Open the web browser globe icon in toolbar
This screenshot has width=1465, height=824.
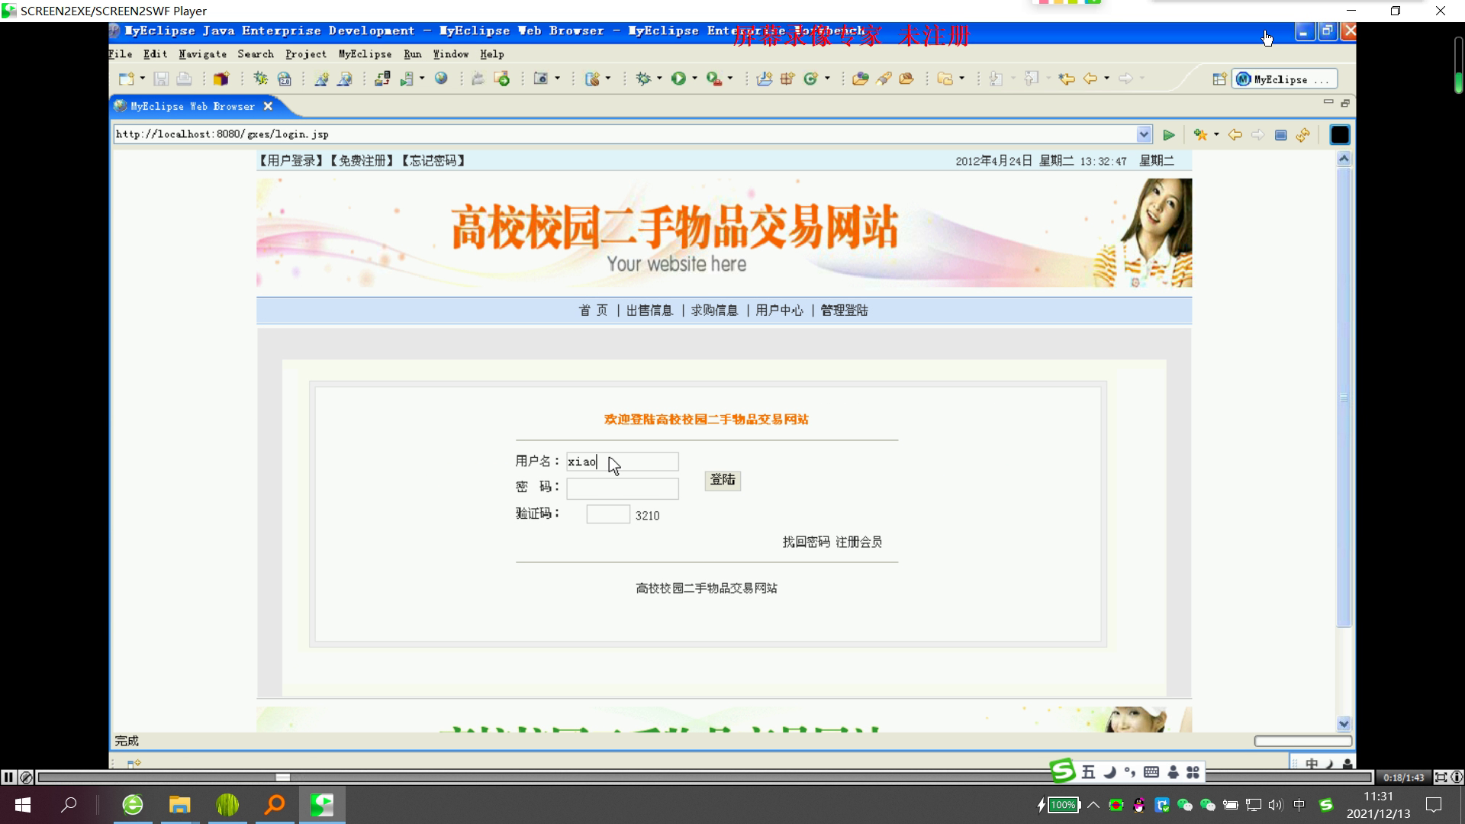tap(441, 78)
